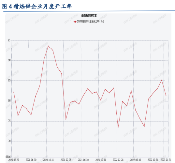Viewport: 175px width, 163px height.
Task: Click the red legend marker icon
Action: click(75, 22)
